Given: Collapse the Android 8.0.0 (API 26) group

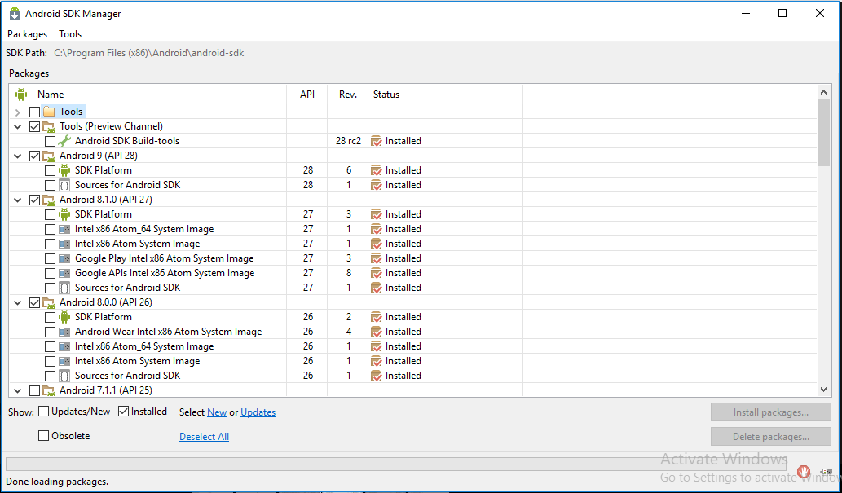Looking at the screenshot, I should click(x=18, y=302).
